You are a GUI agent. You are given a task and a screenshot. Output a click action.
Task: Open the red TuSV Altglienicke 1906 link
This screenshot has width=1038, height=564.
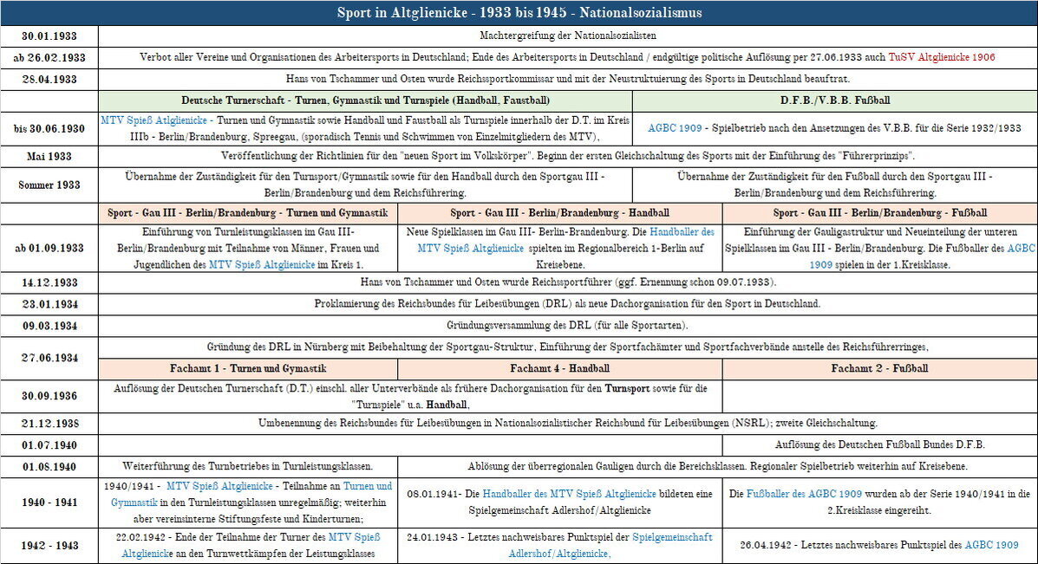click(942, 57)
